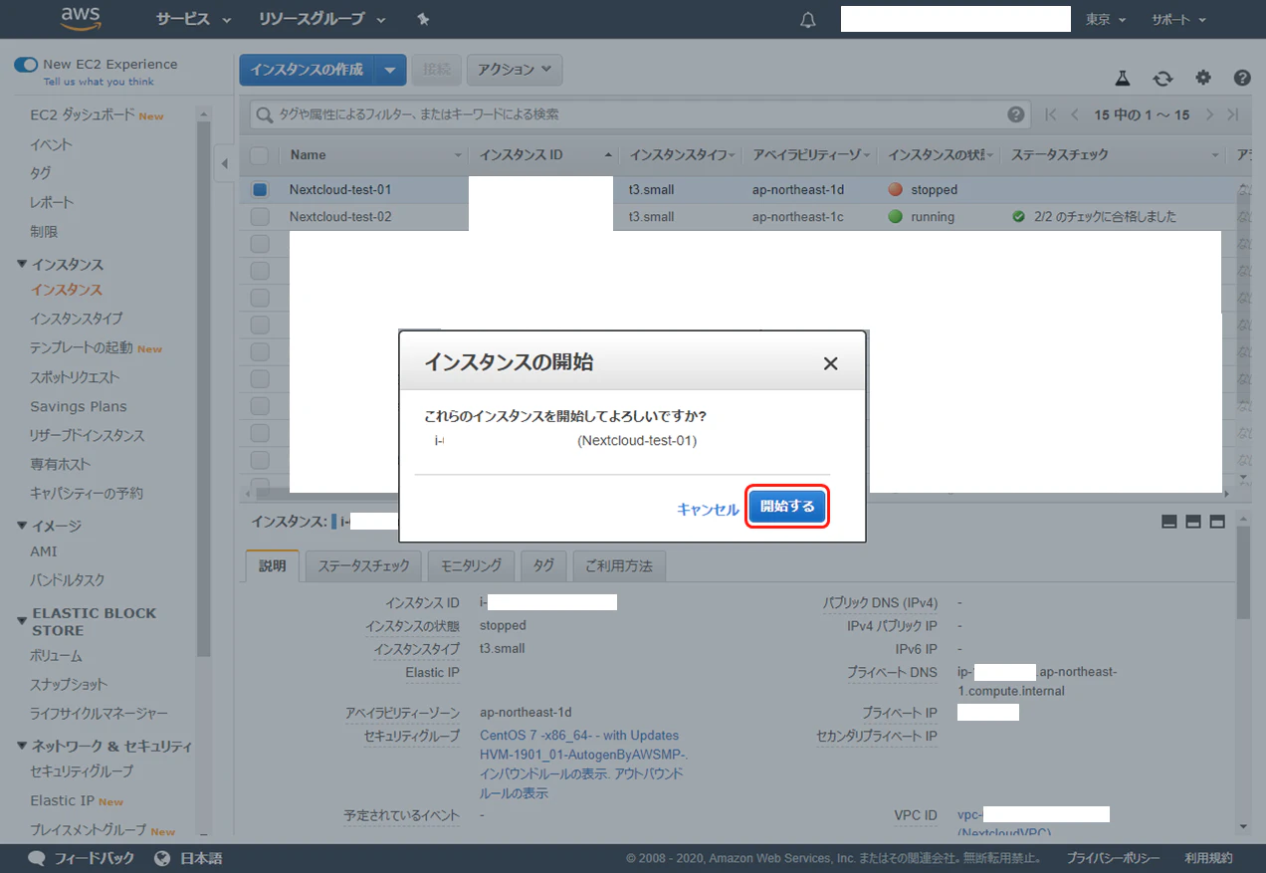Open the 東京 region dropdown
This screenshot has height=873, width=1266.
click(1106, 20)
